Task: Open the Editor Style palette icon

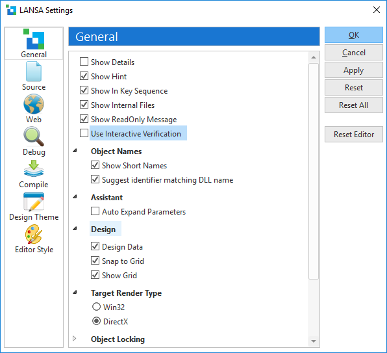Action: 34,234
